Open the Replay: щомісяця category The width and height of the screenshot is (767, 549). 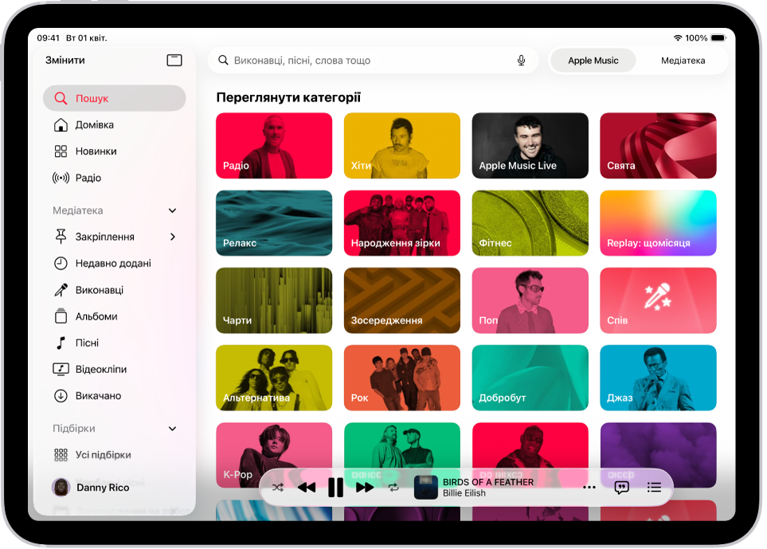[x=659, y=223]
